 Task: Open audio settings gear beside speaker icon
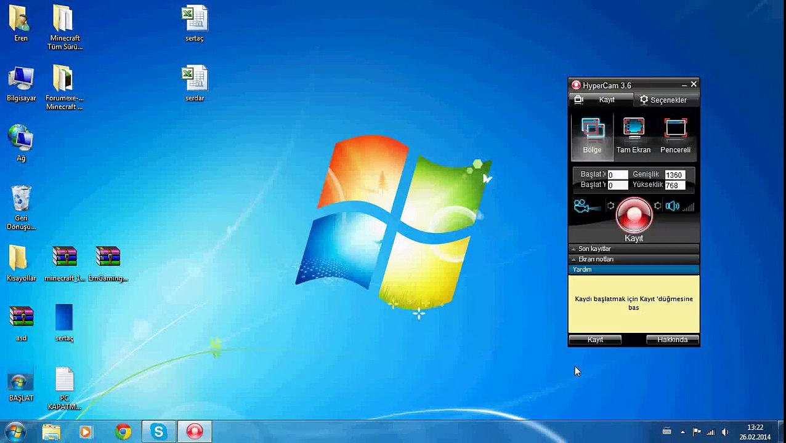(x=657, y=206)
